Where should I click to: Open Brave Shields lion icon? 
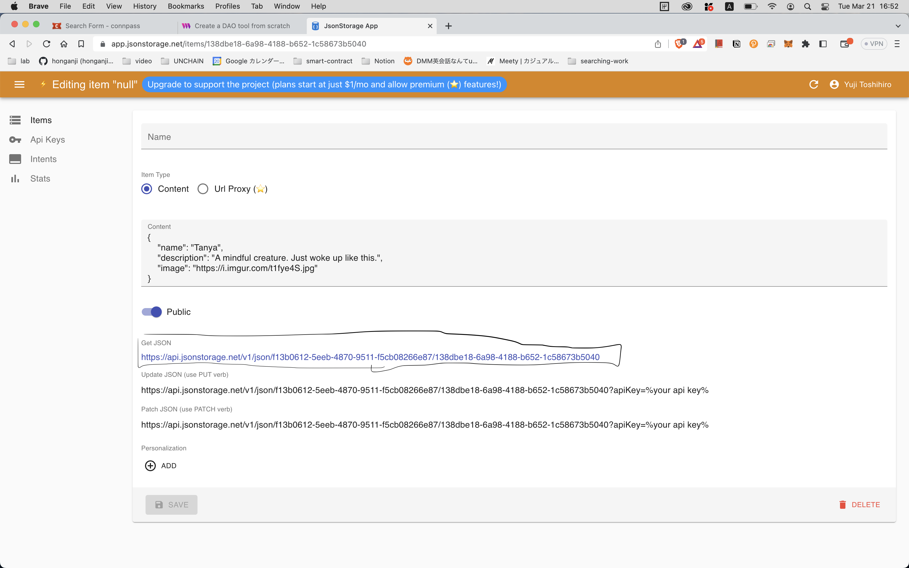(x=680, y=44)
